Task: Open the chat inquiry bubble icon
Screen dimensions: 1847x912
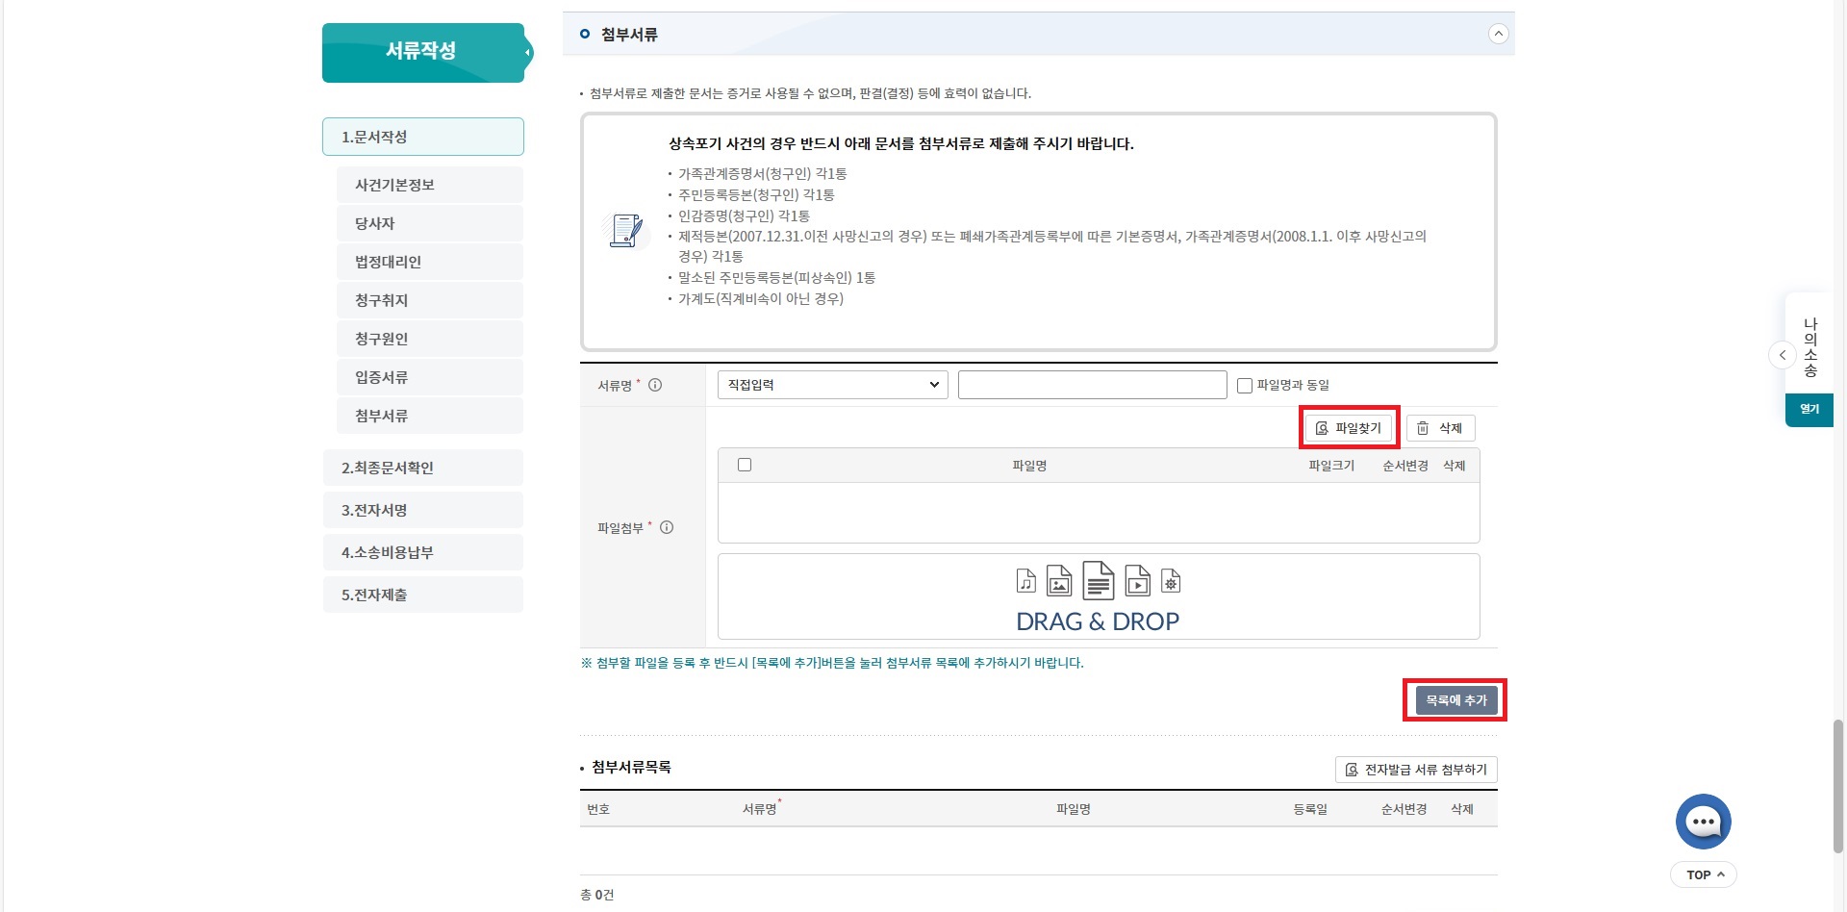Action: point(1703,821)
